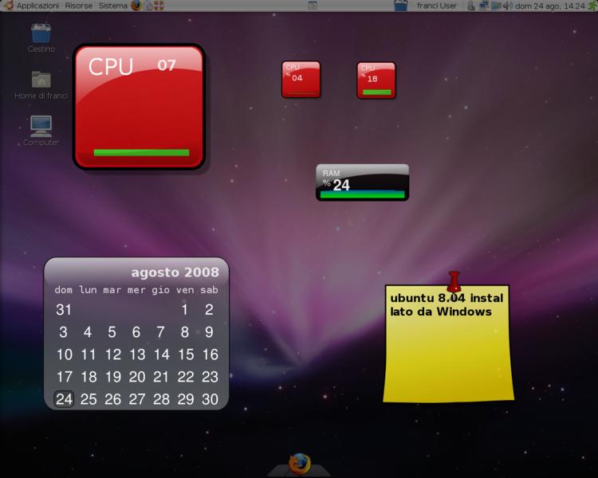The height and width of the screenshot is (478, 598).
Task: Open the Risorse menu
Action: [78, 6]
